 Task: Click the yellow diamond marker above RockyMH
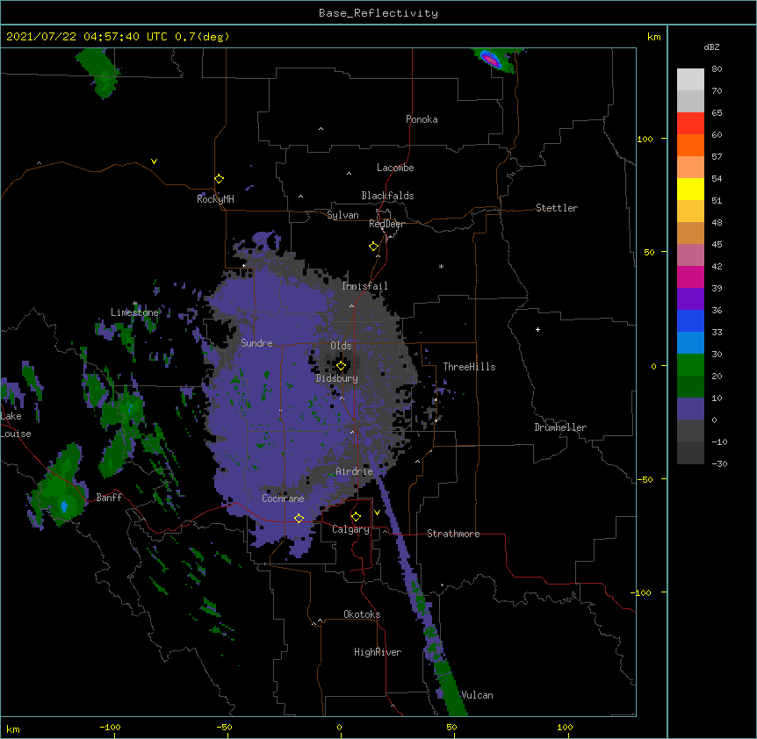click(220, 179)
